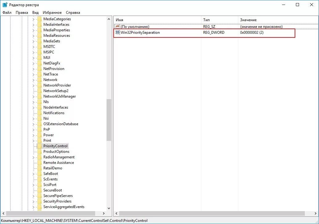319x224 pixels.
Task: Click (значение не присвоено) data cell
Action: (x=261, y=27)
